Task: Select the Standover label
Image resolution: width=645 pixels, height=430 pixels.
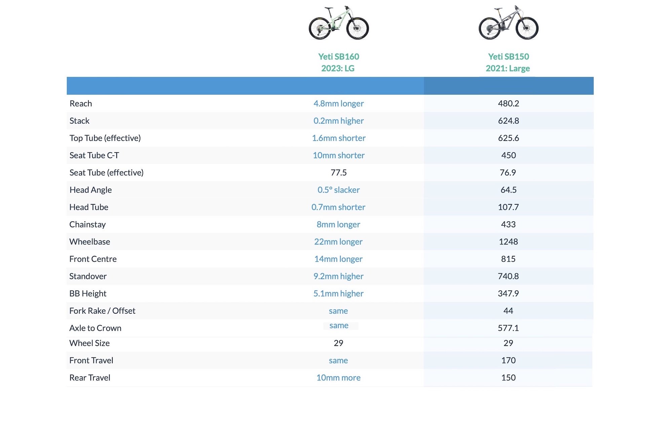Action: click(x=88, y=276)
